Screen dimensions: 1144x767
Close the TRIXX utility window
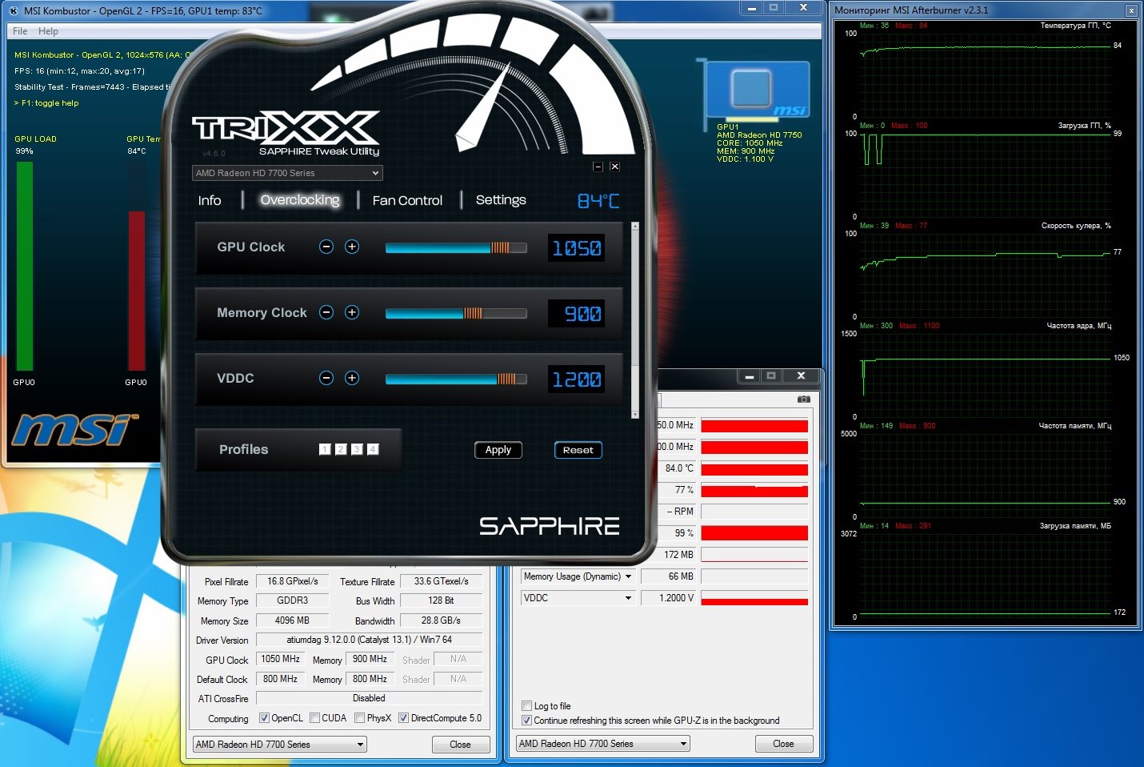pyautogui.click(x=614, y=167)
